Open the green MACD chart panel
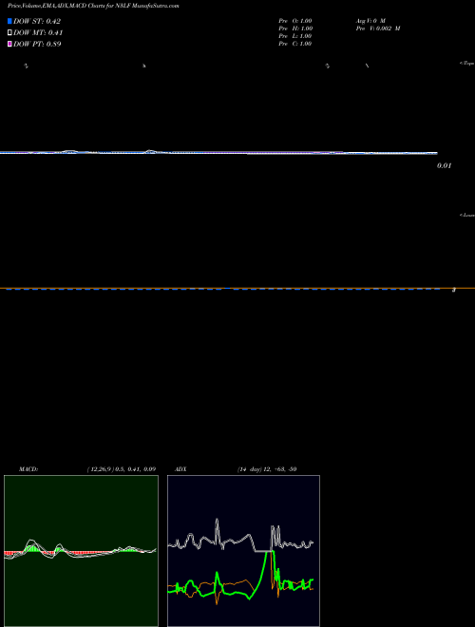This screenshot has width=475, height=627. point(81,551)
